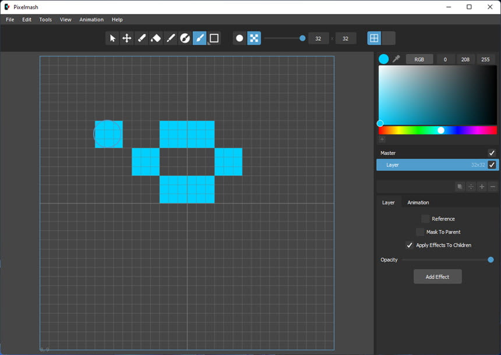Minimize the Pixelmash window
Viewport: 501px width, 355px height.
[449, 7]
